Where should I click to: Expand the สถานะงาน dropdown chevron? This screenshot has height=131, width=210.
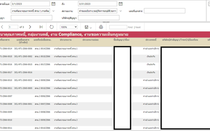[x=121, y=11]
